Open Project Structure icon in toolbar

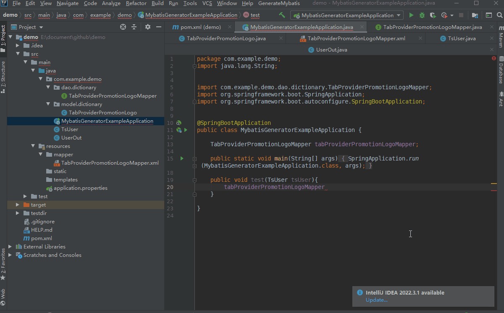tap(475, 15)
